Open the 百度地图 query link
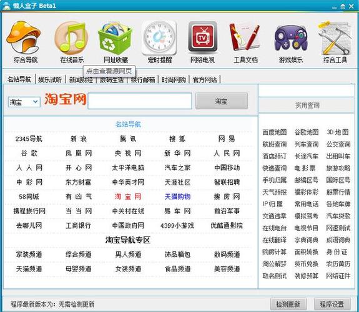 coord(275,132)
